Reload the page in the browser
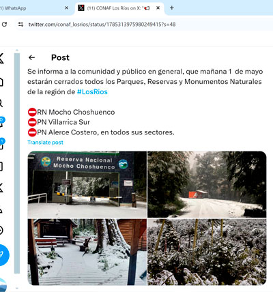 pos(4,25)
